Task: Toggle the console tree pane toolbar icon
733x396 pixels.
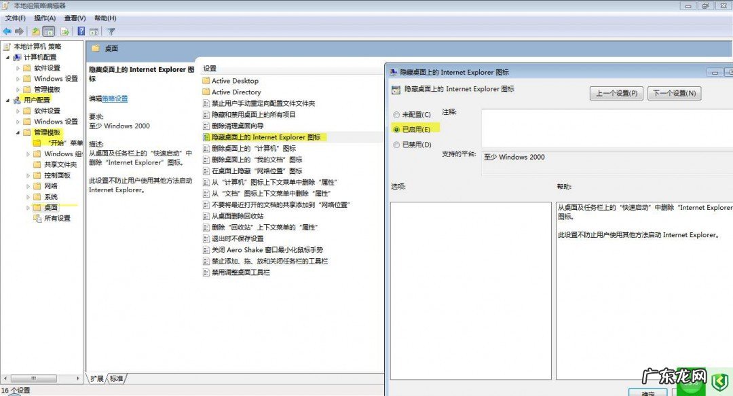Action: [x=49, y=31]
